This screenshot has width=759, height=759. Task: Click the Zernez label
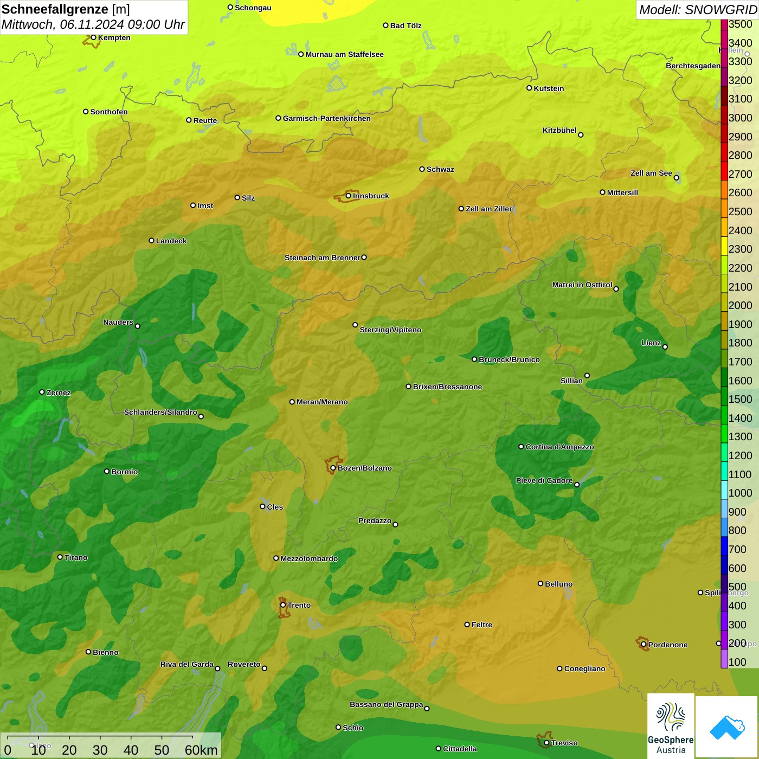pyautogui.click(x=59, y=393)
